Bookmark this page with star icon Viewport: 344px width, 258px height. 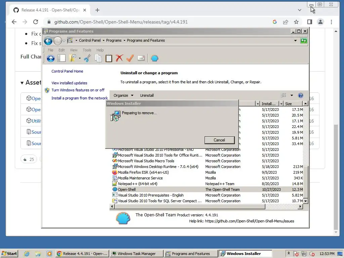pos(296,22)
